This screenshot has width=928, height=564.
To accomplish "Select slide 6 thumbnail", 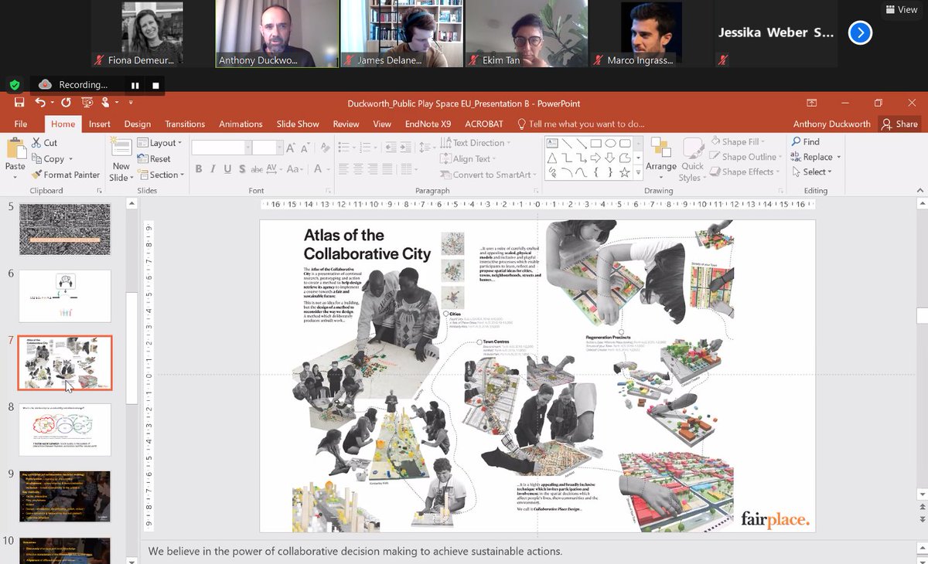I will point(65,296).
